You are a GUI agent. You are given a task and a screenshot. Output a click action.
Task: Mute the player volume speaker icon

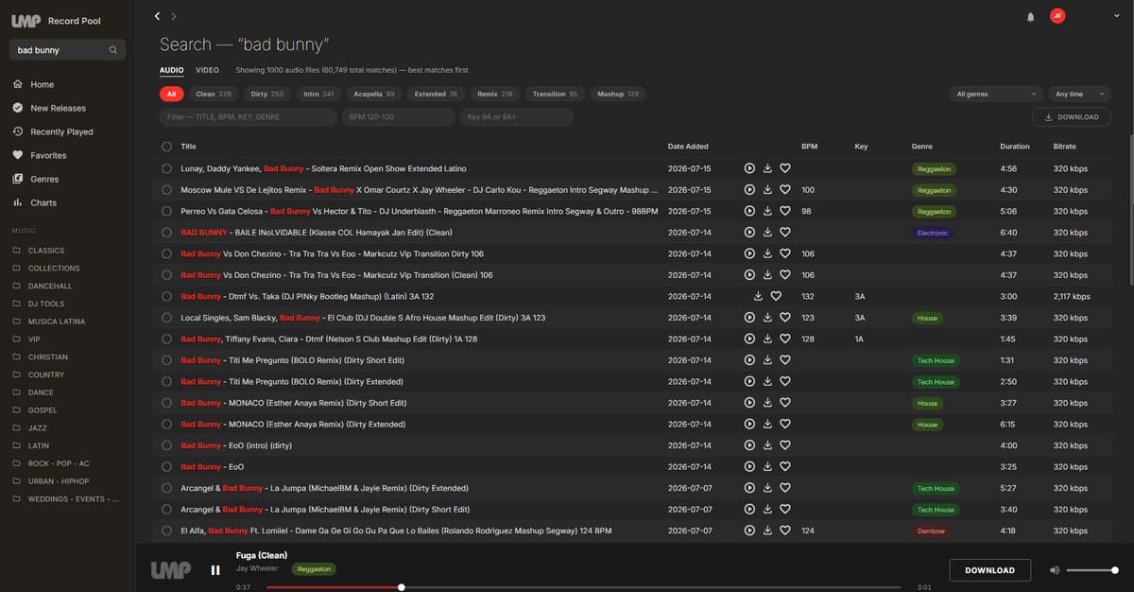[1056, 570]
